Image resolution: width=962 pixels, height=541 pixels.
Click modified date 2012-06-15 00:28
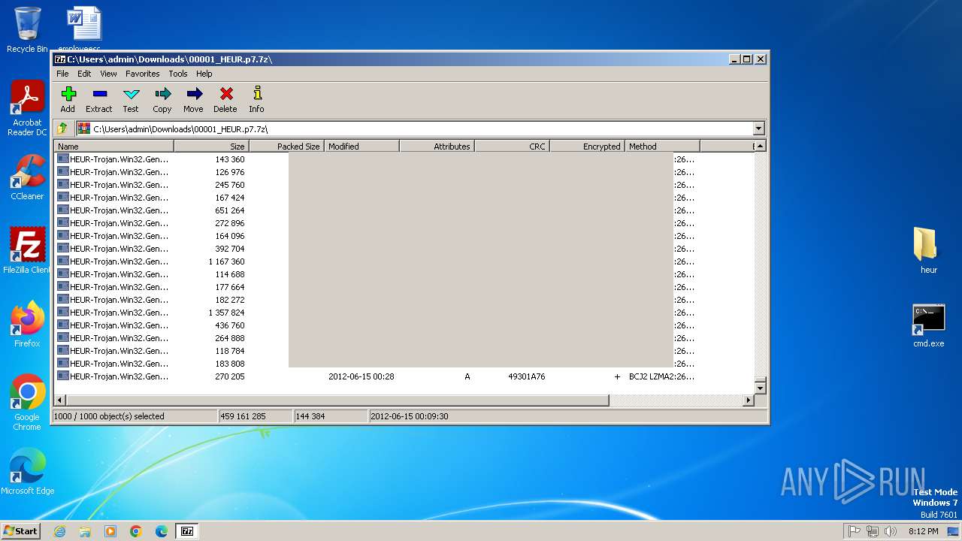tap(362, 376)
